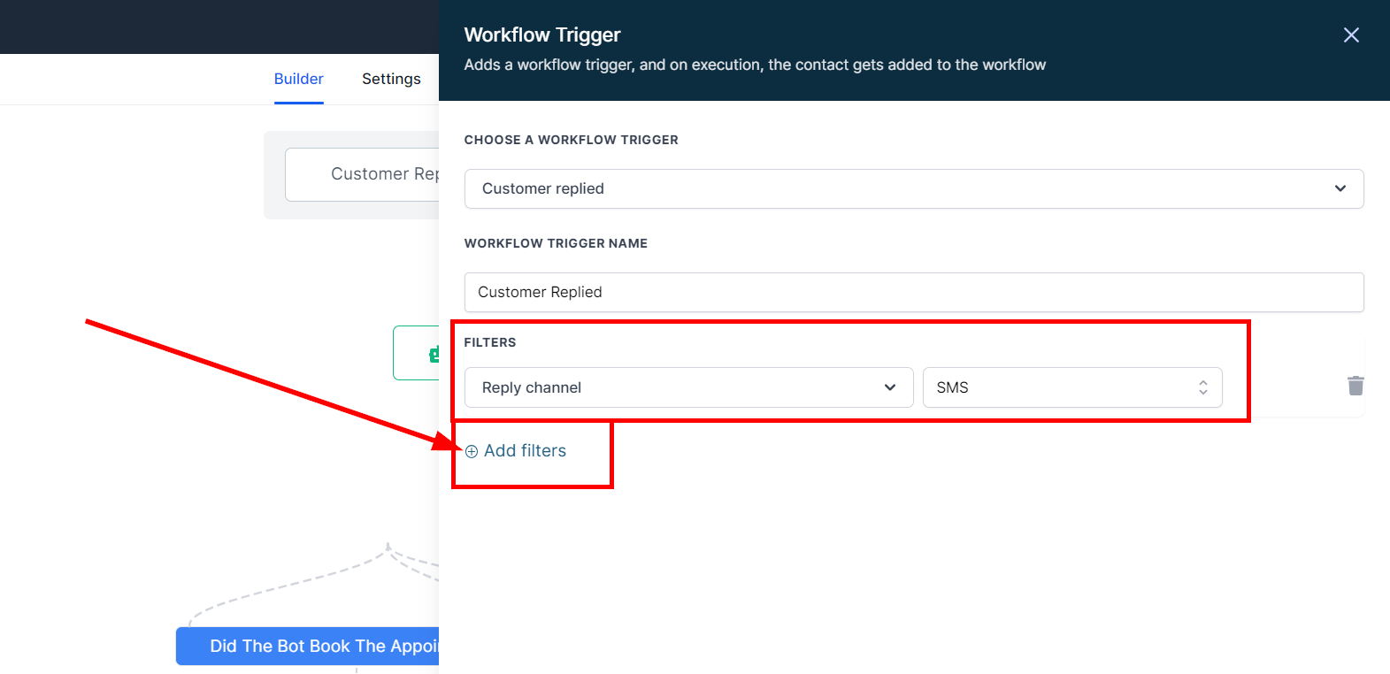
Task: Select the green bot action node on canvas
Action: pos(418,353)
